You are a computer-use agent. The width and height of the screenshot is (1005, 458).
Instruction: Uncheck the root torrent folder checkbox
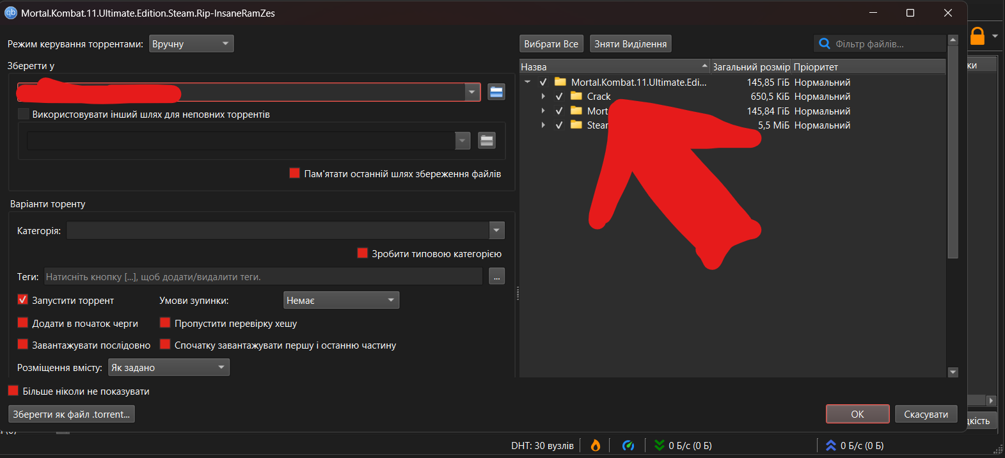point(543,82)
